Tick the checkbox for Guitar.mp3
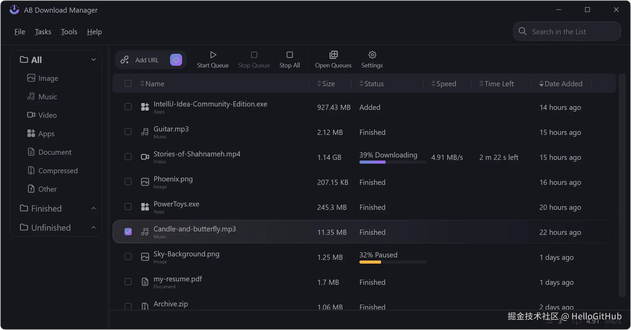The height and width of the screenshot is (330, 631). click(x=128, y=132)
